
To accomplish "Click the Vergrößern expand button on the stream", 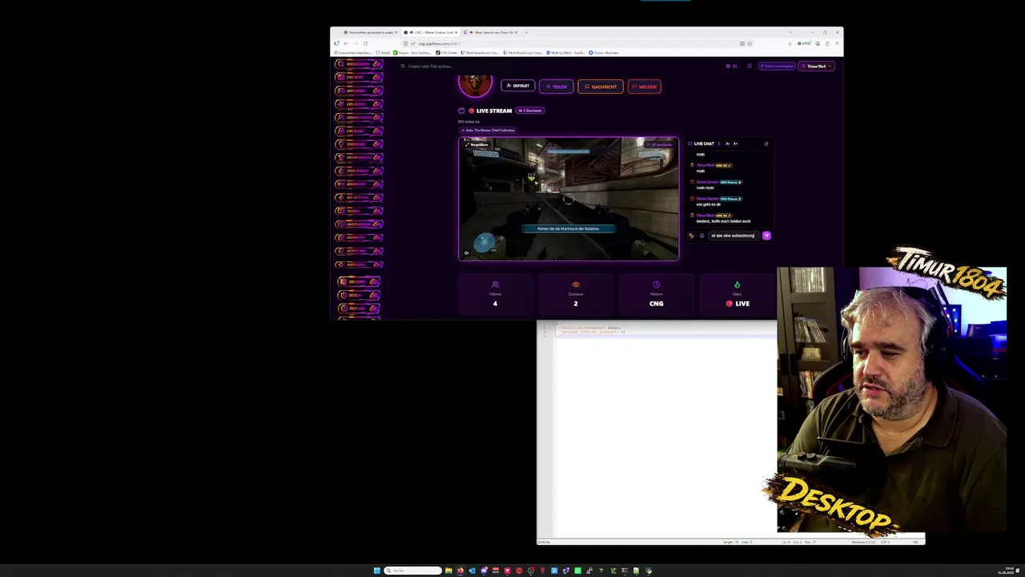I will click(x=477, y=144).
